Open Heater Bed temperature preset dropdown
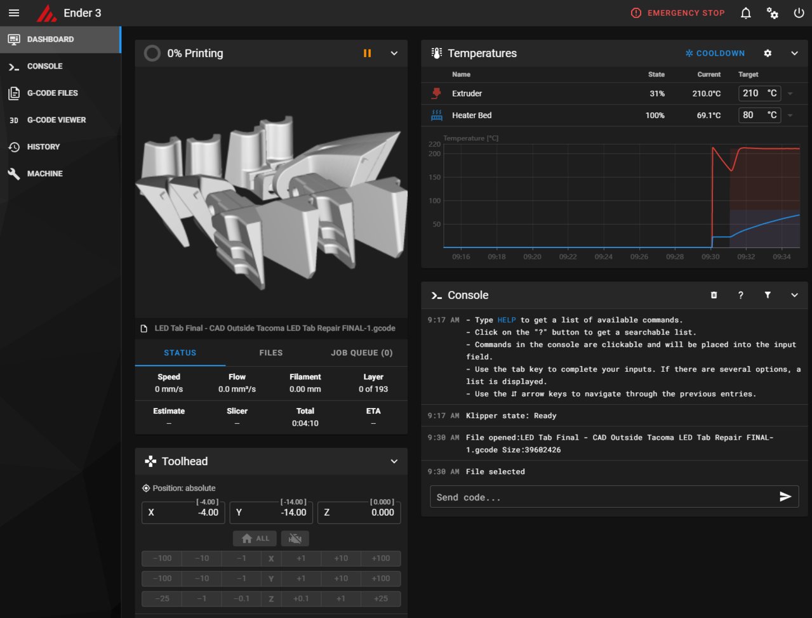812x618 pixels. pos(790,115)
